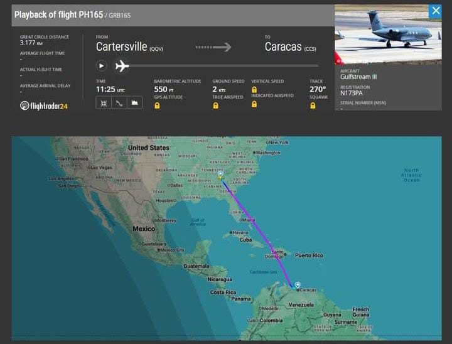Click the San Francisco label on map

click(72, 159)
